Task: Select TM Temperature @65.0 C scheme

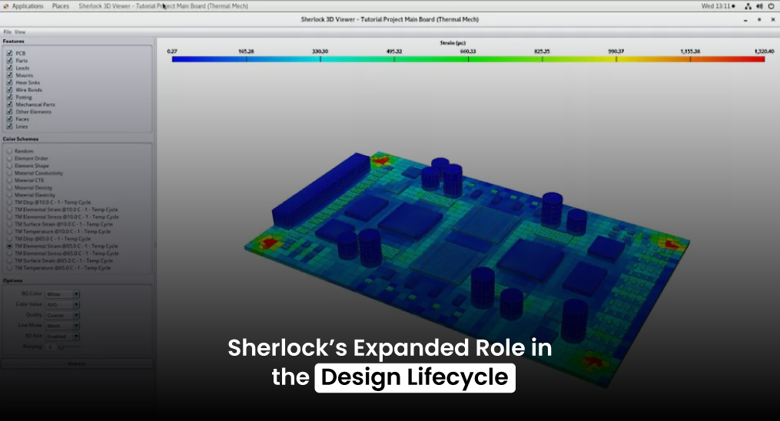Action: coord(9,268)
